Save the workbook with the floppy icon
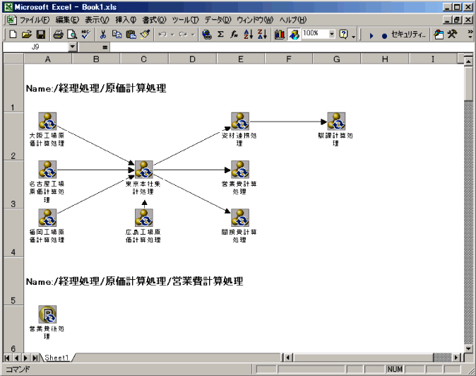 [41, 35]
